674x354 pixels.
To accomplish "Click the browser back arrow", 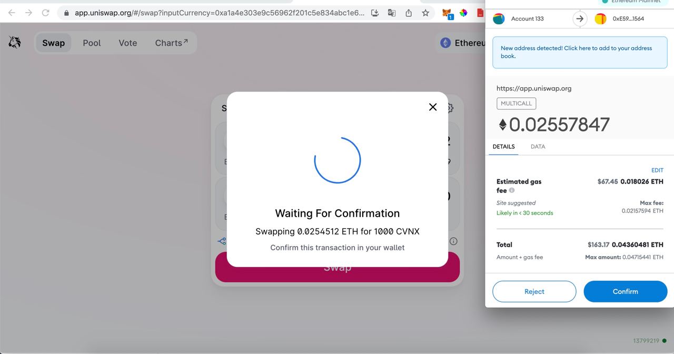I will click(12, 13).
